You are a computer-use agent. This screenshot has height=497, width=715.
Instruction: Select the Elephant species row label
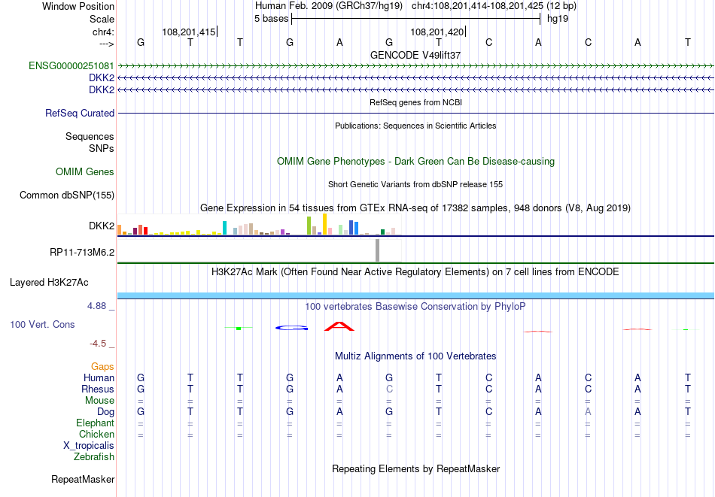click(96, 423)
